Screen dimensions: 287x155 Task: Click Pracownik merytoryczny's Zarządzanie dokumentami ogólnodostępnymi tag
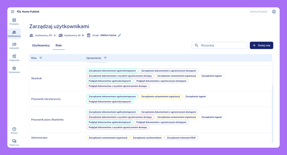pos(112,97)
